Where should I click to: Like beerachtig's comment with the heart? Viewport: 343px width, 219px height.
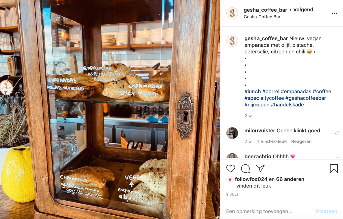(x=337, y=158)
